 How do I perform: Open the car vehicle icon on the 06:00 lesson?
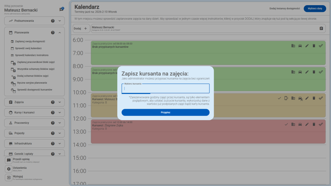(x=300, y=46)
